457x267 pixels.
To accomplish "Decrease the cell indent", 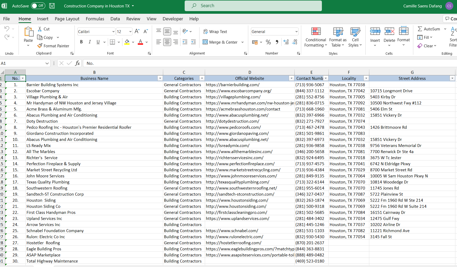I will [x=185, y=42].
